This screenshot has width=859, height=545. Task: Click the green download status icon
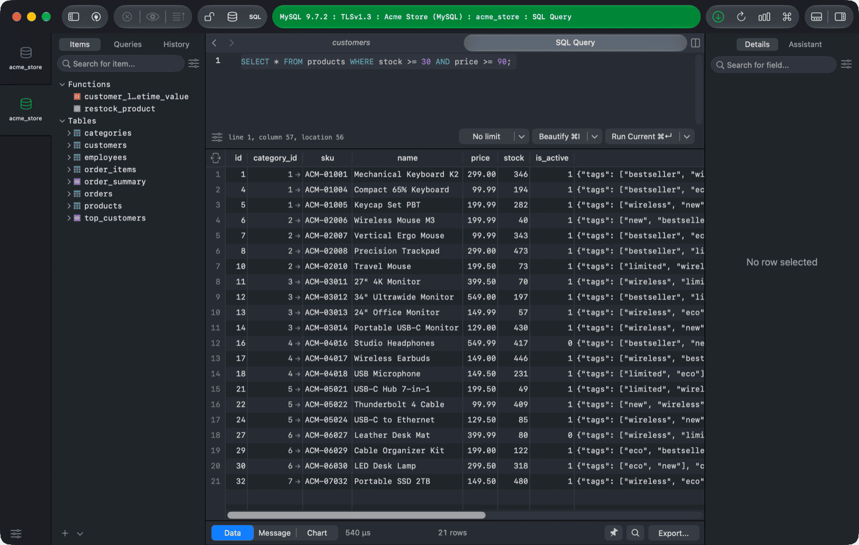pos(718,17)
